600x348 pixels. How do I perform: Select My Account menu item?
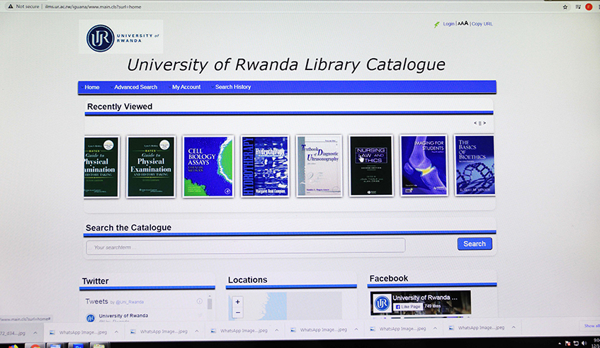[186, 87]
